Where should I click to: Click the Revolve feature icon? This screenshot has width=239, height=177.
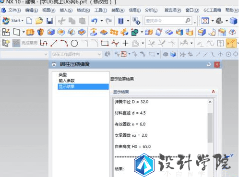(40, 32)
